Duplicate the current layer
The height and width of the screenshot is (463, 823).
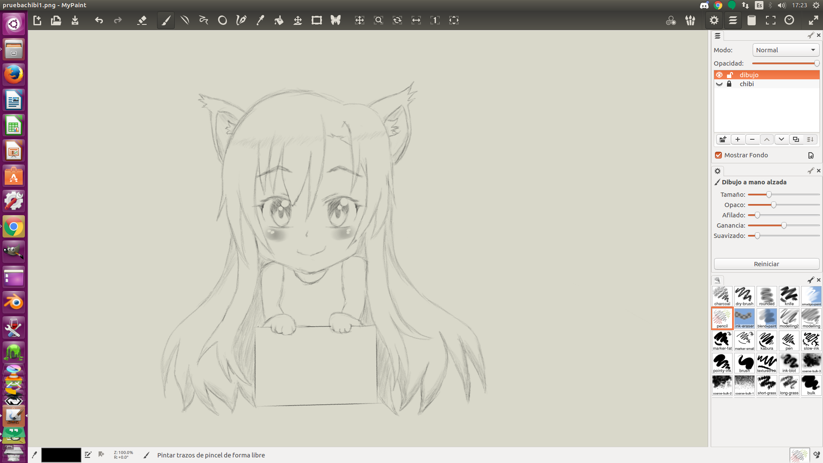point(796,139)
